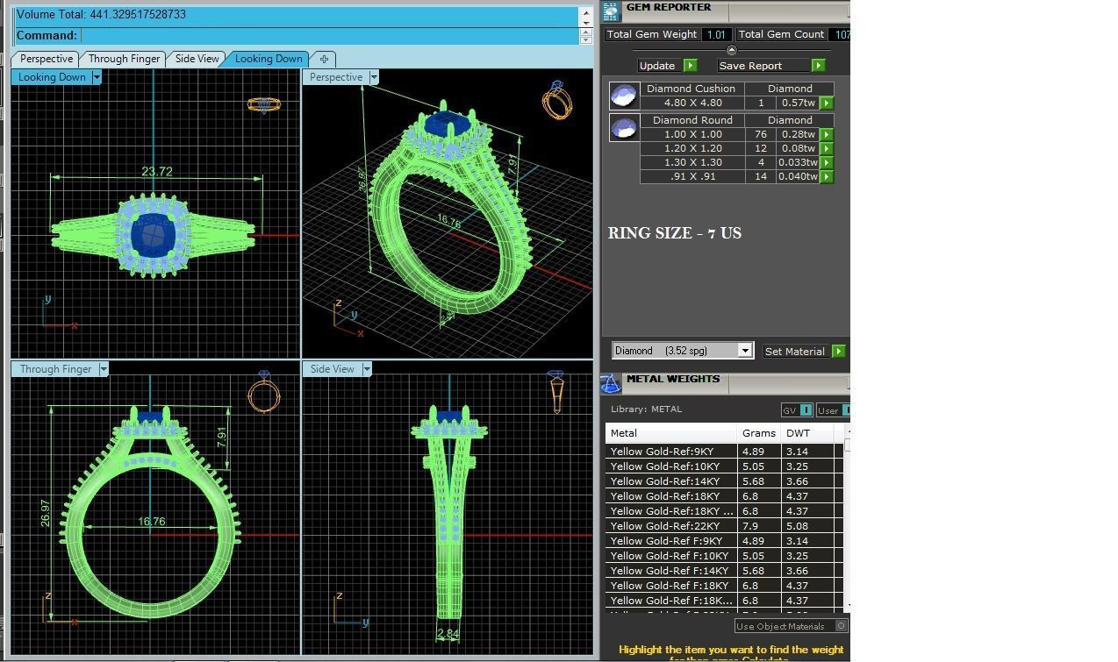Click ring preview icon in Side View viewport
1118x662 pixels.
[x=556, y=392]
